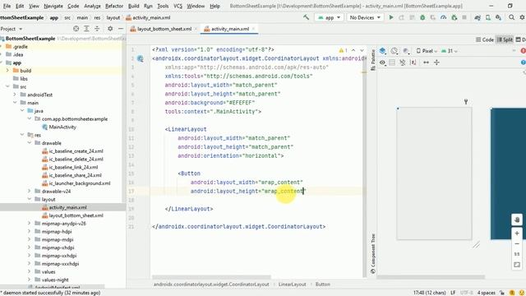Expand the androidTest folder
The width and height of the screenshot is (526, 296).
pos(15,95)
